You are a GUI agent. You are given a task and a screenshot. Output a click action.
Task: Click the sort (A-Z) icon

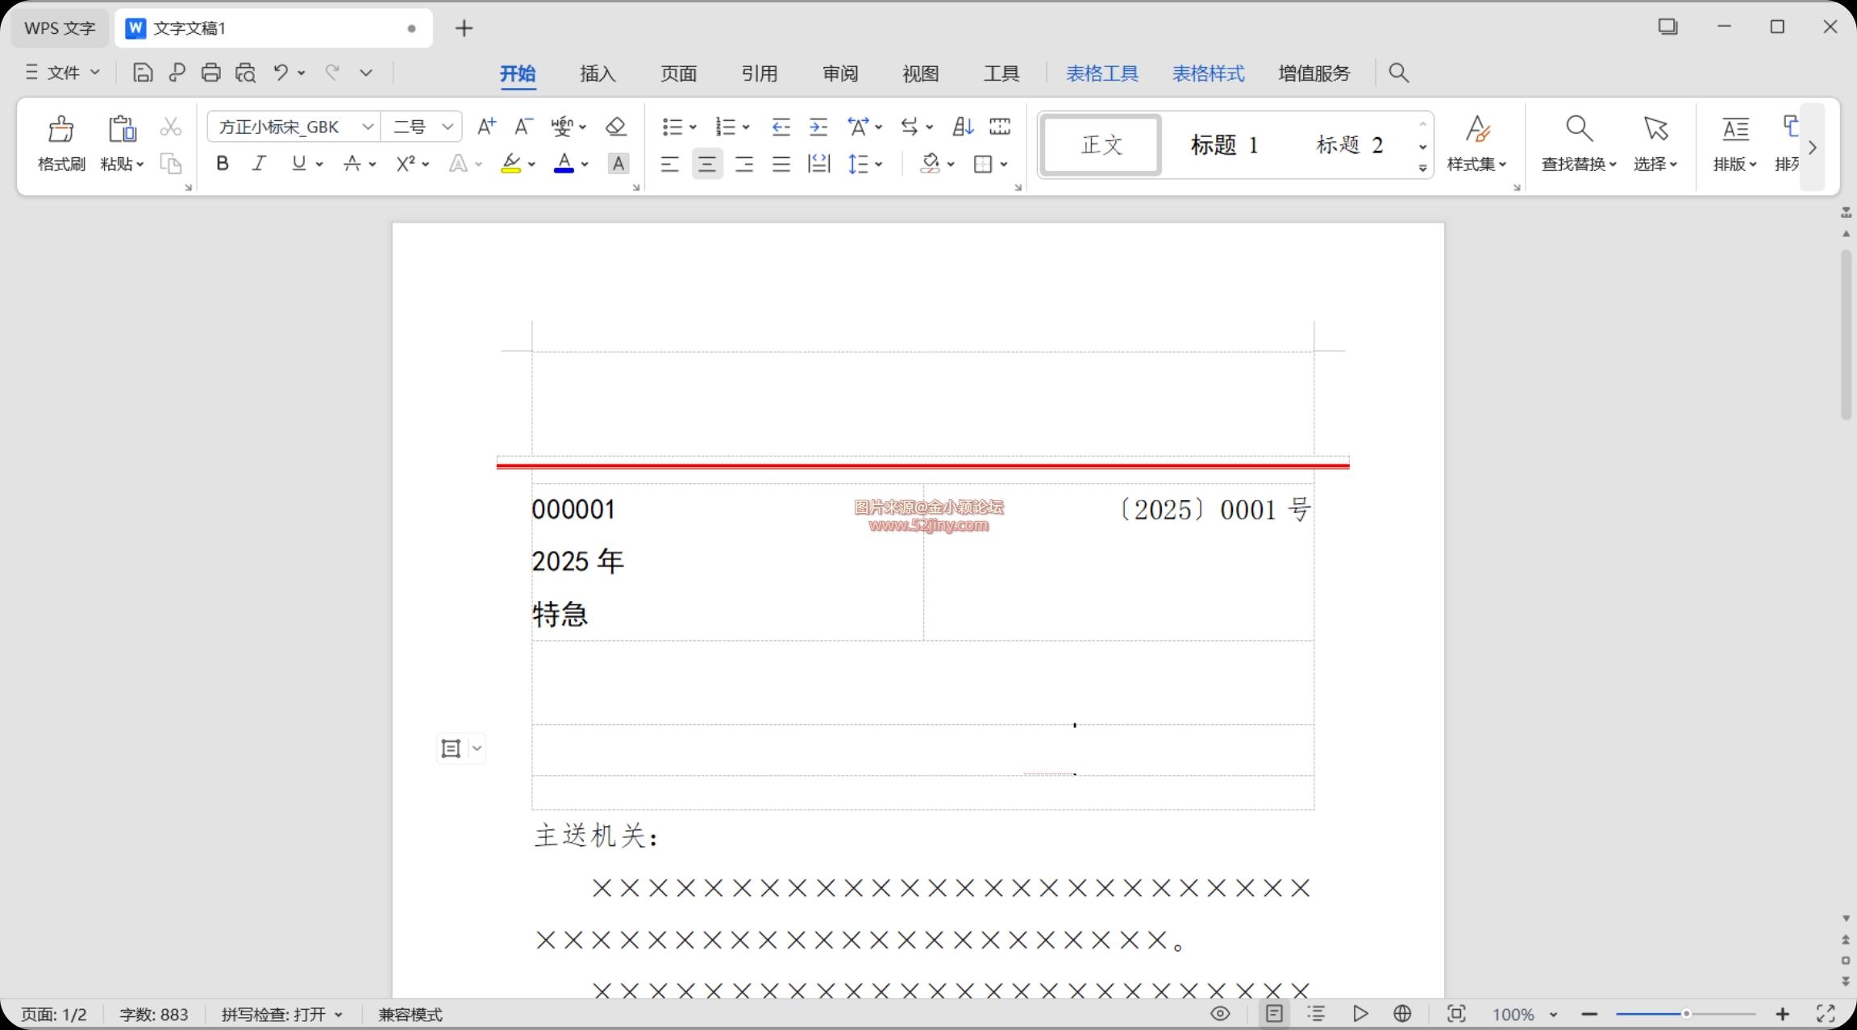tap(963, 127)
